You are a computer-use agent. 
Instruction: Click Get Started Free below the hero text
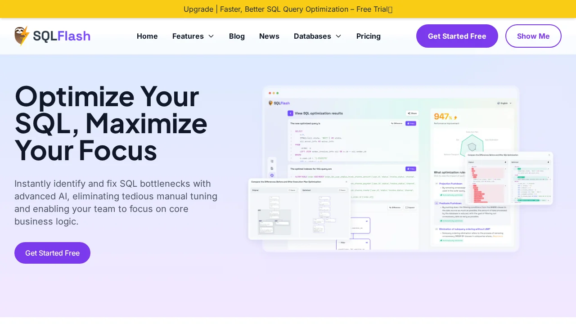click(52, 253)
